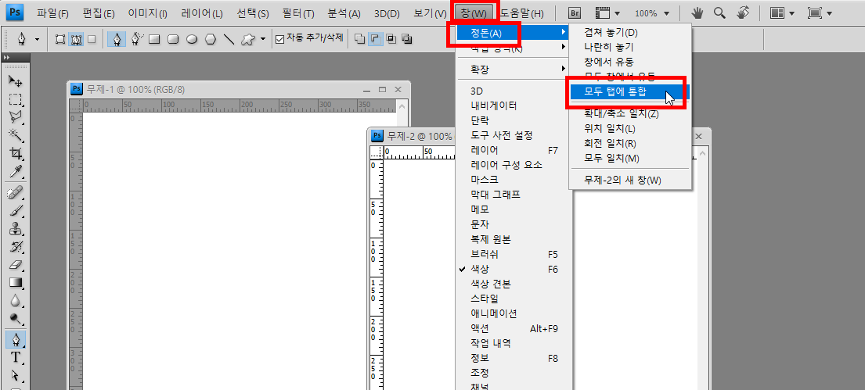This screenshot has width=865, height=390.
Task: Select the Hand tool in application bar
Action: (696, 13)
